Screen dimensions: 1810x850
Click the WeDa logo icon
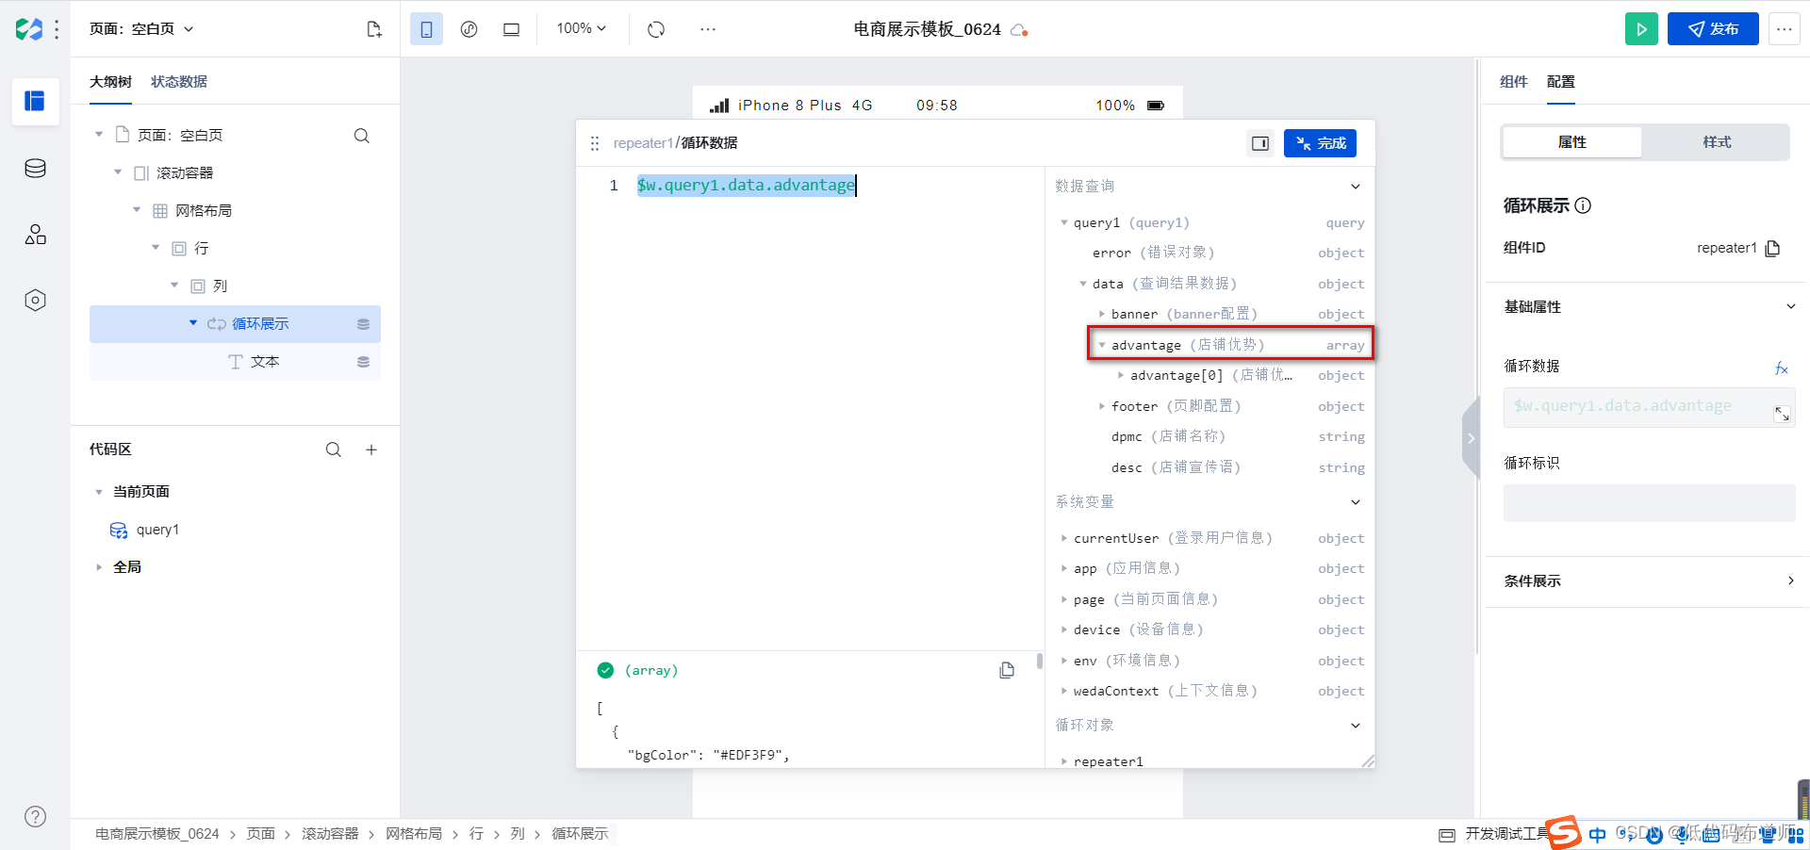pyautogui.click(x=28, y=29)
